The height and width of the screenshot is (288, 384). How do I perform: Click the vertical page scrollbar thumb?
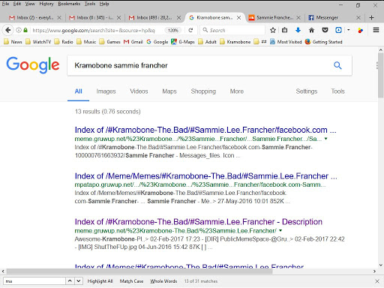380,75
